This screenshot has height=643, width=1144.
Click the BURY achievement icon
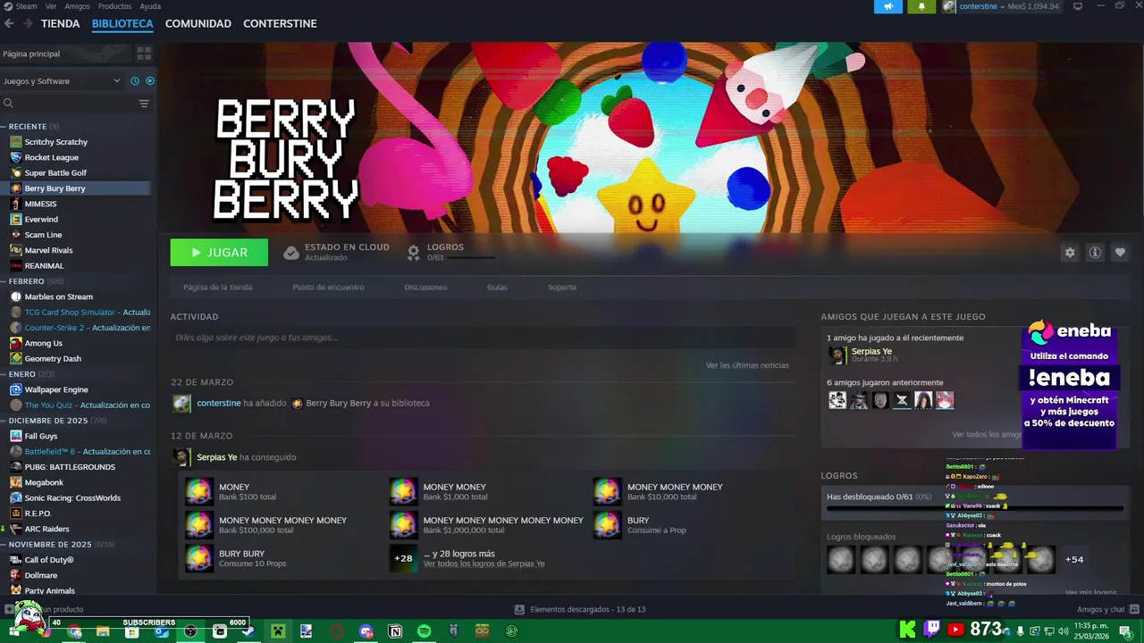pyautogui.click(x=608, y=524)
